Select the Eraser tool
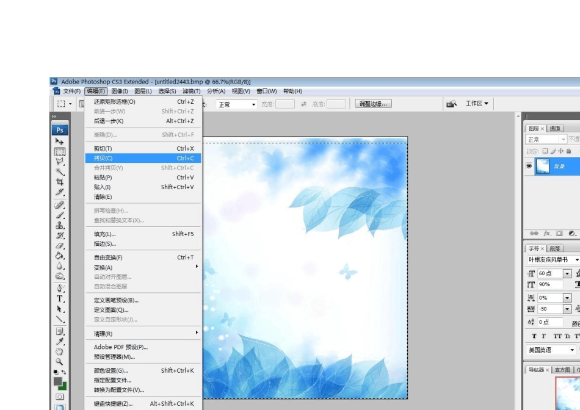This screenshot has height=410, width=580. tap(60, 245)
